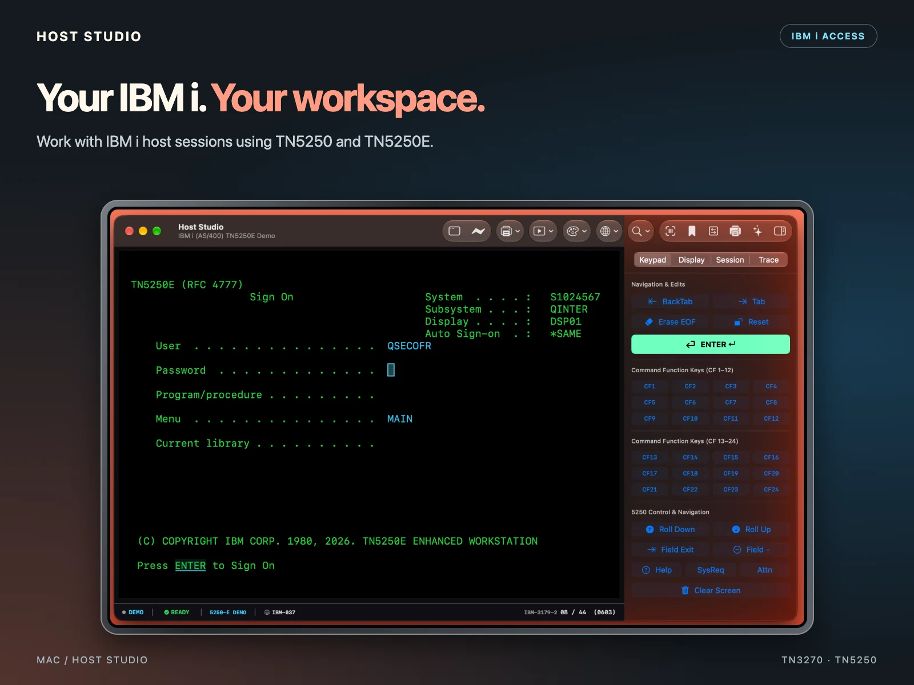Switch to the Keypad tab
Image resolution: width=914 pixels, height=685 pixels.
coord(652,260)
